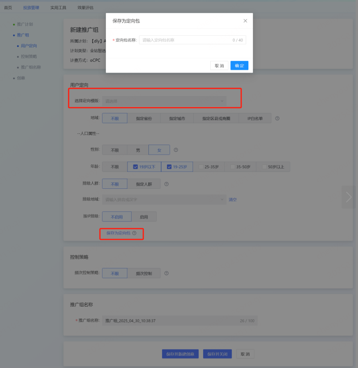Select 不限 for 性别

coord(115,150)
